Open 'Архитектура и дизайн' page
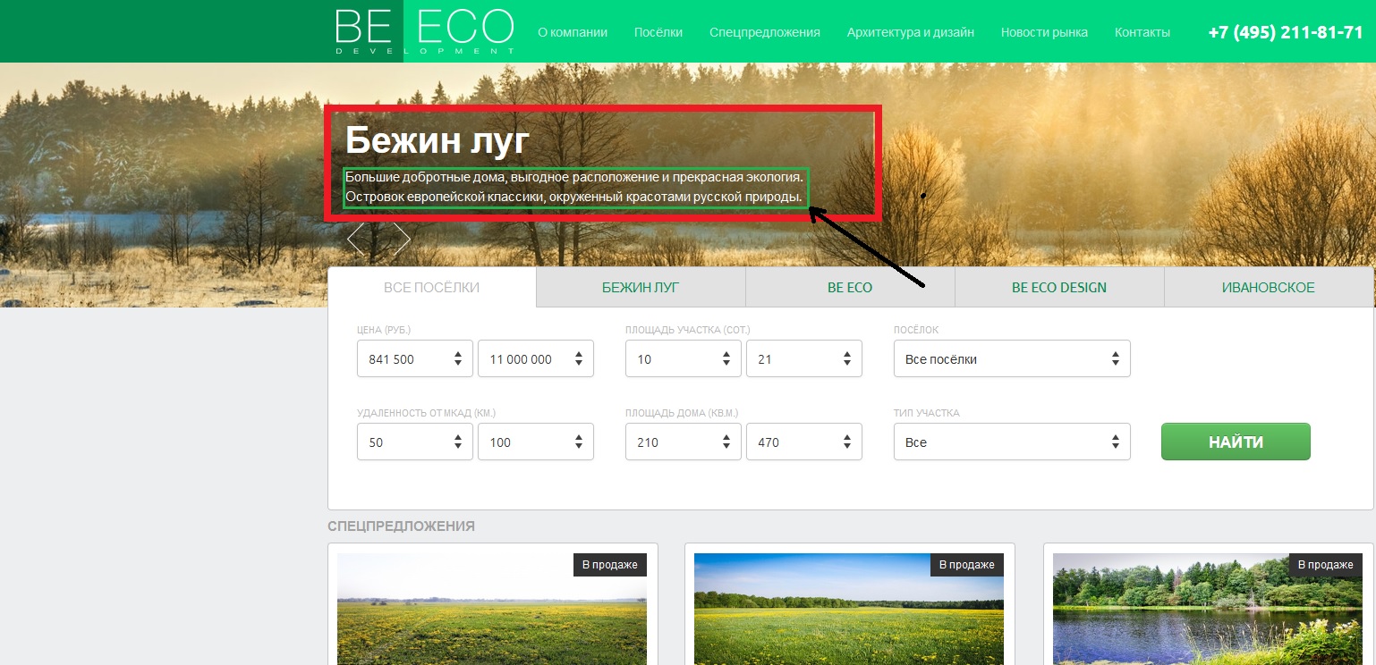The image size is (1376, 665). coord(910,32)
